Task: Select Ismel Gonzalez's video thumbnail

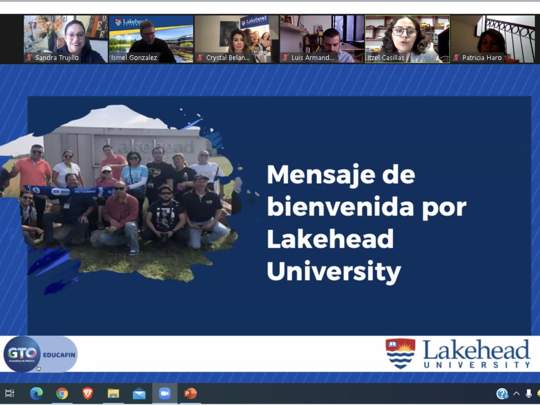Action: point(151,39)
